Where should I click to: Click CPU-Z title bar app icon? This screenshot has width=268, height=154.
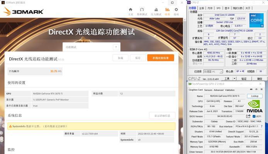click(x=189, y=2)
